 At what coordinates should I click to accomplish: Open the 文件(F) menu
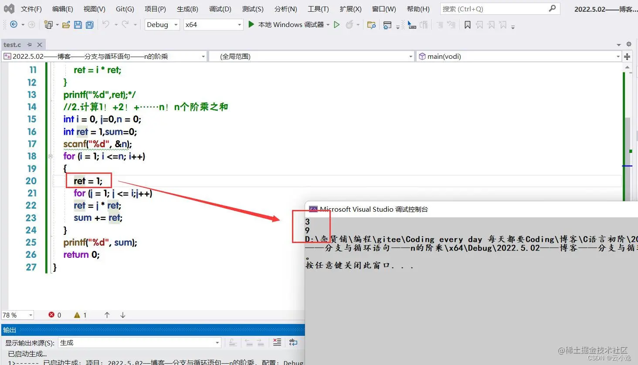[x=31, y=9]
